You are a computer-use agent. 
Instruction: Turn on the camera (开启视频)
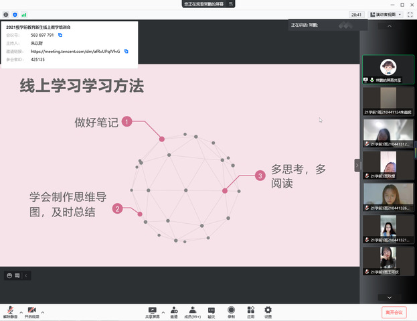32,311
